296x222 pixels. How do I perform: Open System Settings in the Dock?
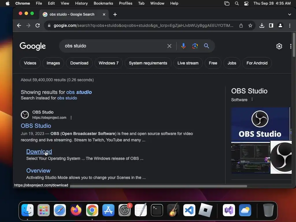125,210
